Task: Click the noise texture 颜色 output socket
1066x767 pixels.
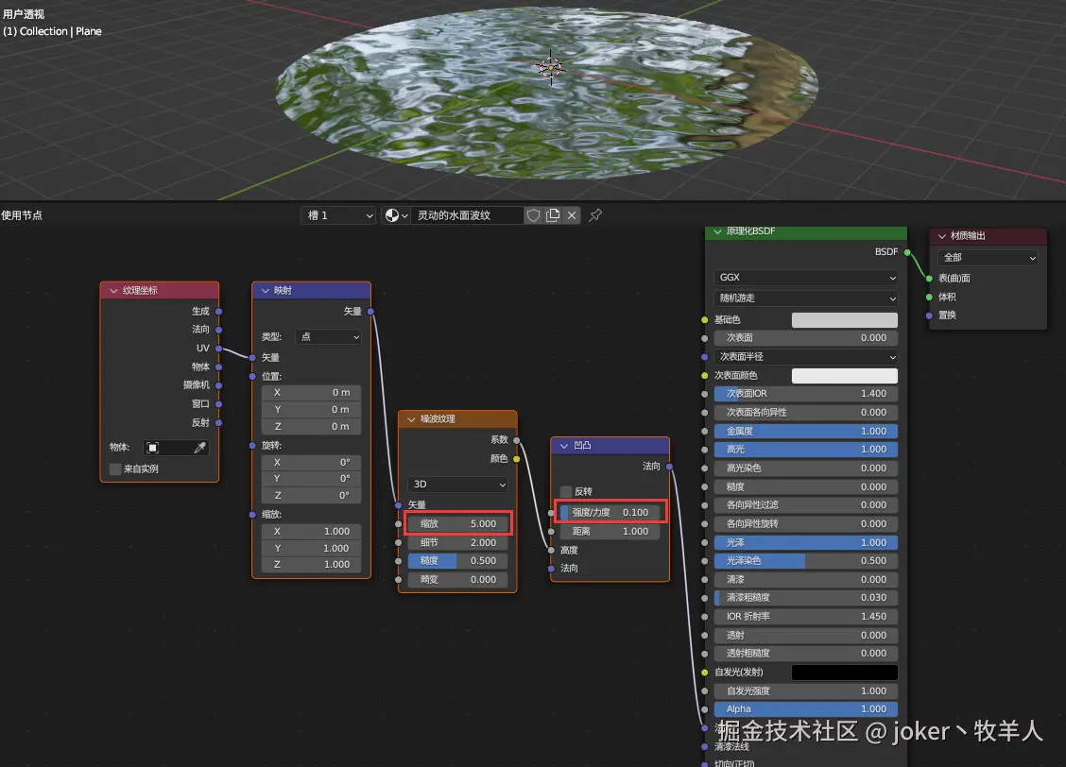Action: point(517,459)
